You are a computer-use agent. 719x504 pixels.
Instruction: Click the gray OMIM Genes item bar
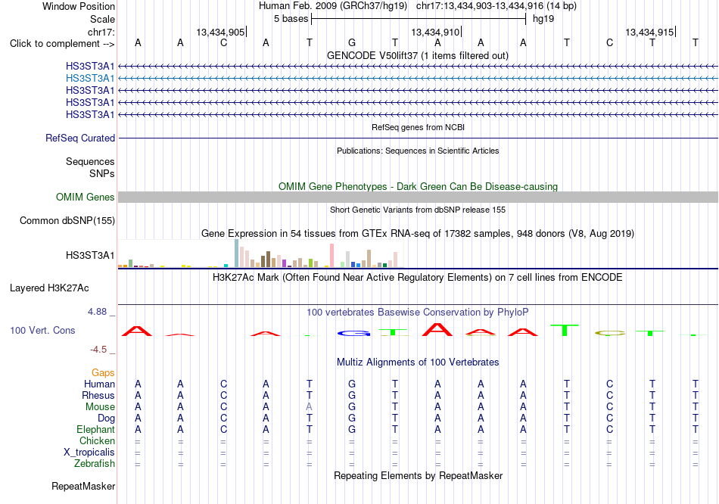(418, 198)
